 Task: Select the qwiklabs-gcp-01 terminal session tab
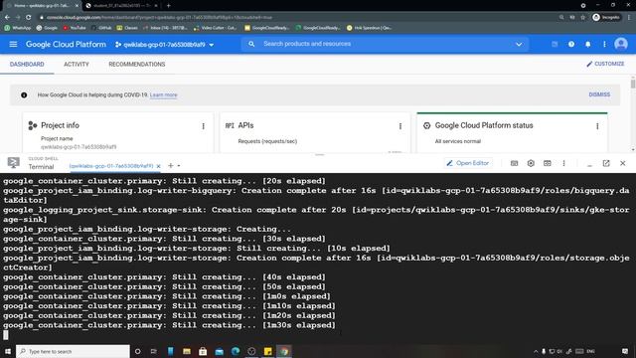click(110, 166)
